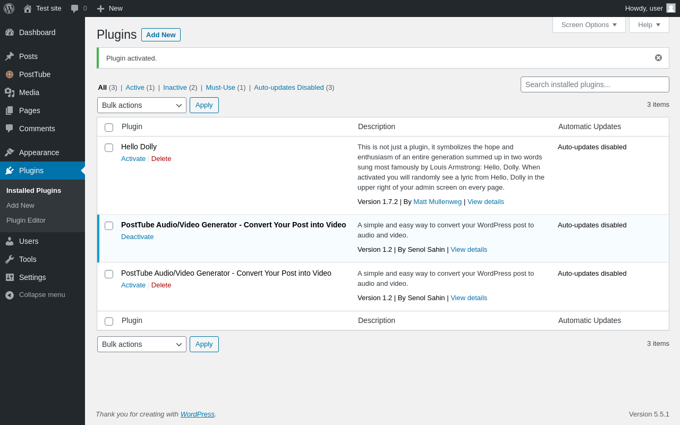Deactivate the active PostTube plugin
This screenshot has width=680, height=425.
tap(138, 237)
